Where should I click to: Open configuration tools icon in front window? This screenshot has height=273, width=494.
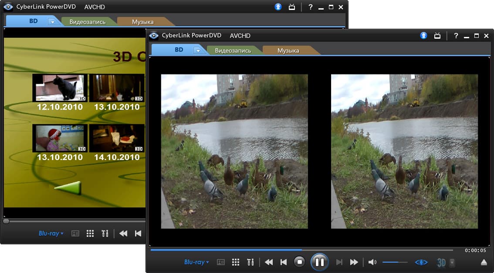tap(251, 262)
